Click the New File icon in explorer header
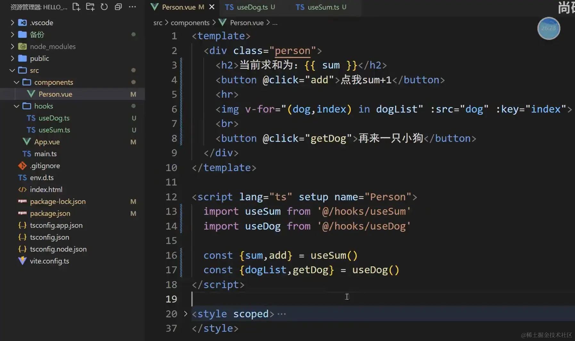This screenshot has width=575, height=341. pyautogui.click(x=76, y=7)
